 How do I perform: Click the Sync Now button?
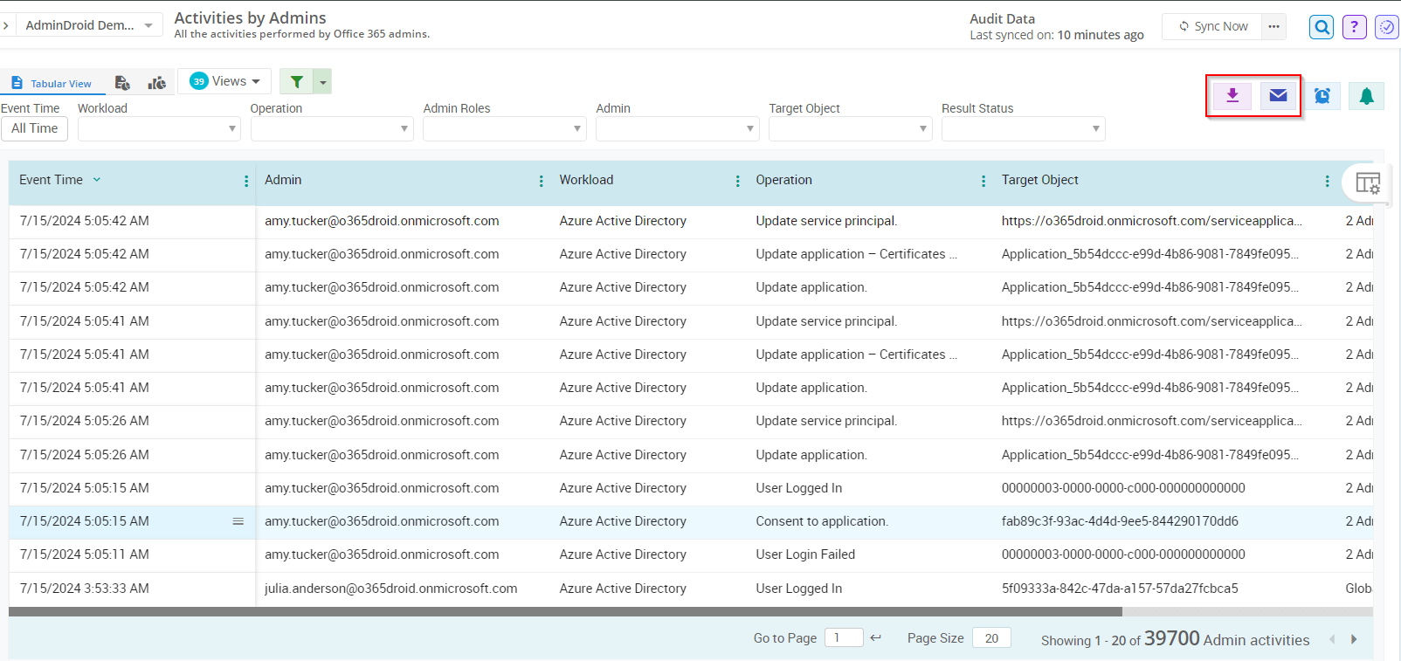coord(1212,26)
